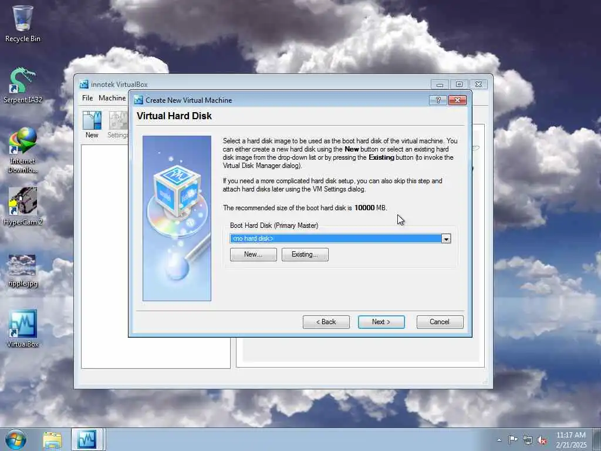Click the Boot Hard Disk (Primary Master) label
Screen dimensions: 601x451
[274, 225]
